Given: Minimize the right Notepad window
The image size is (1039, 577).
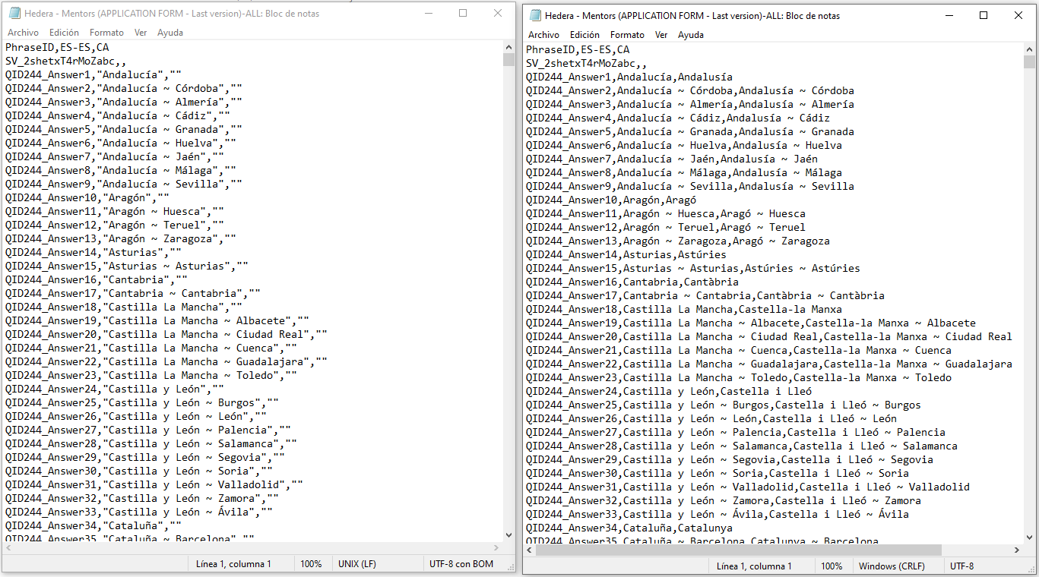Looking at the screenshot, I should click(949, 15).
